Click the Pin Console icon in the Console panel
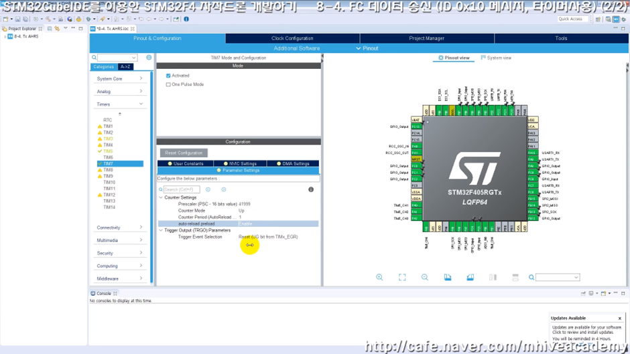This screenshot has width=630, height=354. click(583, 293)
